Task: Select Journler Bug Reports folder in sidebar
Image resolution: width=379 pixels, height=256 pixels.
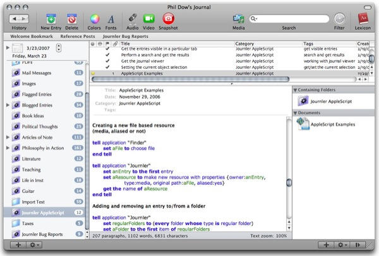Action: [x=42, y=234]
